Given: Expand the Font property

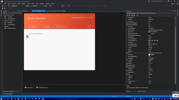Looking at the screenshot, I should 127,53.
